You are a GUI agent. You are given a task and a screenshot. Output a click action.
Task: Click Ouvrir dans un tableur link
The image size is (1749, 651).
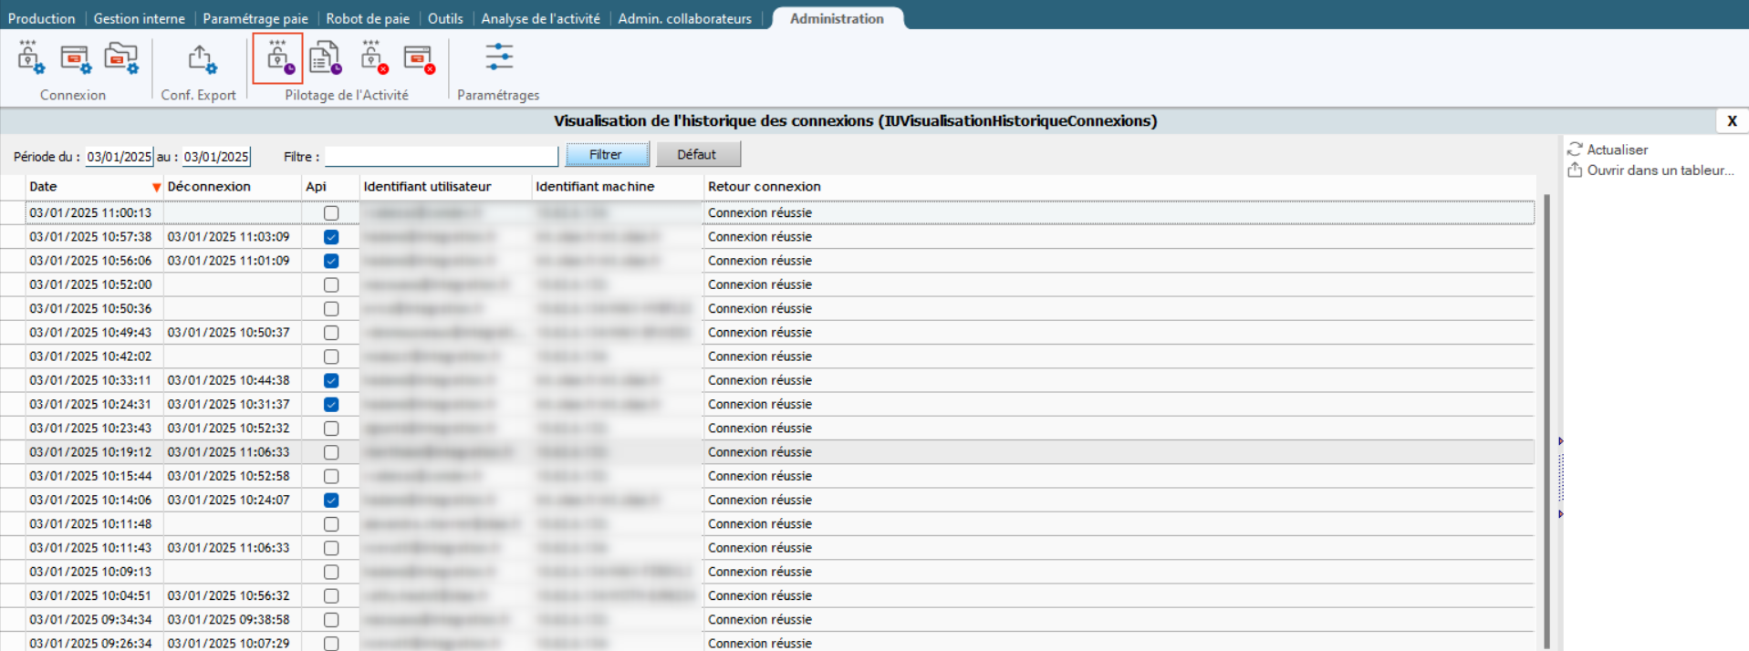point(1659,170)
